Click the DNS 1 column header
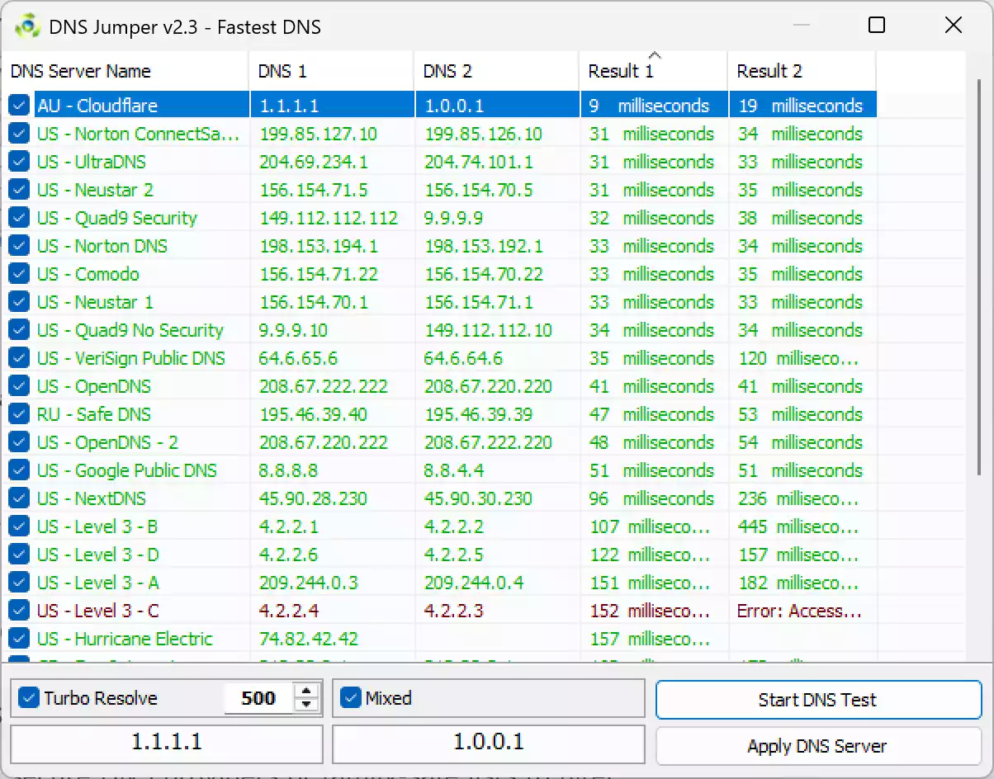 [x=330, y=71]
